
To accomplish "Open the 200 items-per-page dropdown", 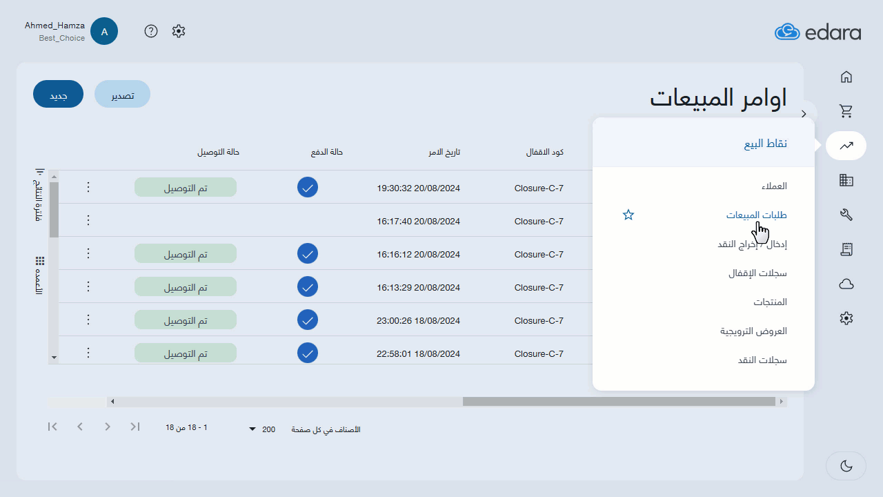I will [x=262, y=429].
